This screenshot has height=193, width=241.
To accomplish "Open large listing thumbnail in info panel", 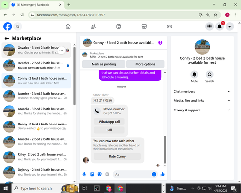I will [202, 47].
